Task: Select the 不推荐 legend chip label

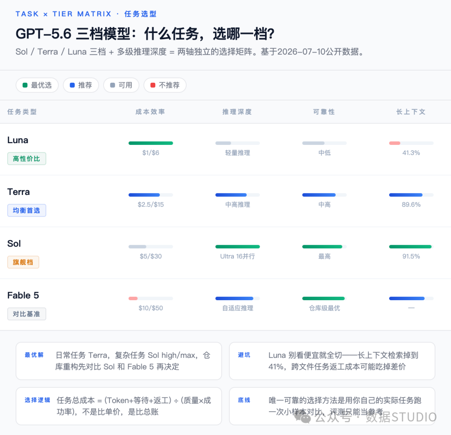Action: pos(169,85)
